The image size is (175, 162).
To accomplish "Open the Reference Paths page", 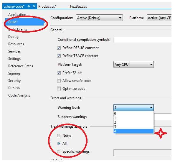I will tap(21, 66).
